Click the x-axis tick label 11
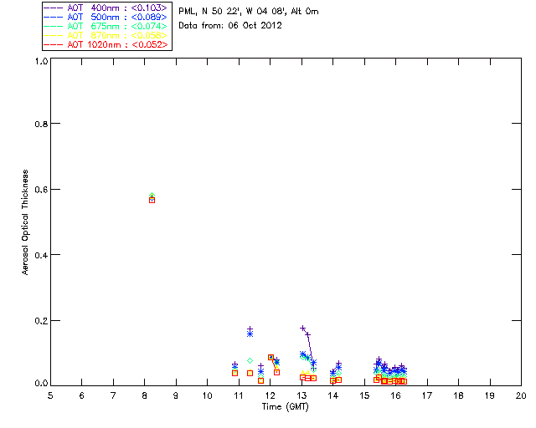The image size is (536, 428). (x=239, y=396)
